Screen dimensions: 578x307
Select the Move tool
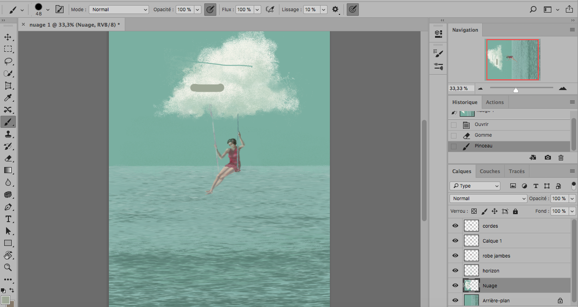point(8,37)
